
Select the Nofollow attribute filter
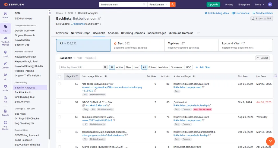click(x=163, y=67)
